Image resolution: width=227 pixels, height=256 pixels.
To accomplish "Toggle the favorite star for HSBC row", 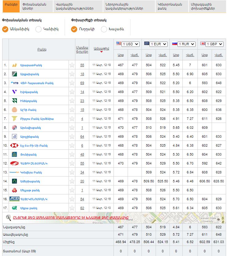I will [72, 145].
